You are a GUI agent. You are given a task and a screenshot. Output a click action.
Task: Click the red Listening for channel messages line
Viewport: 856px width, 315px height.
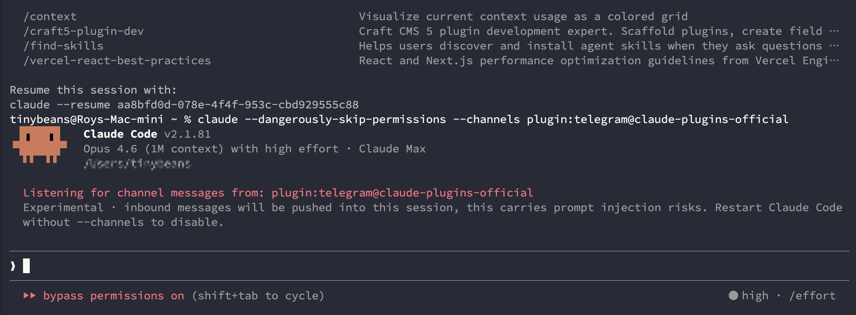pyautogui.click(x=278, y=193)
